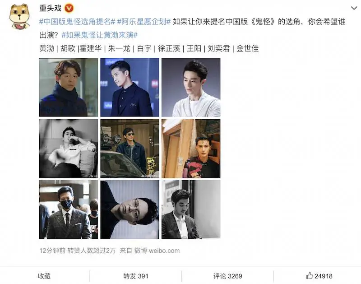Open black-and-white photo of man reclining
The height and width of the screenshot is (284, 361).
(69, 149)
